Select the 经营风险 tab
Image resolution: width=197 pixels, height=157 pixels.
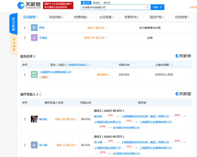[x=81, y=17]
